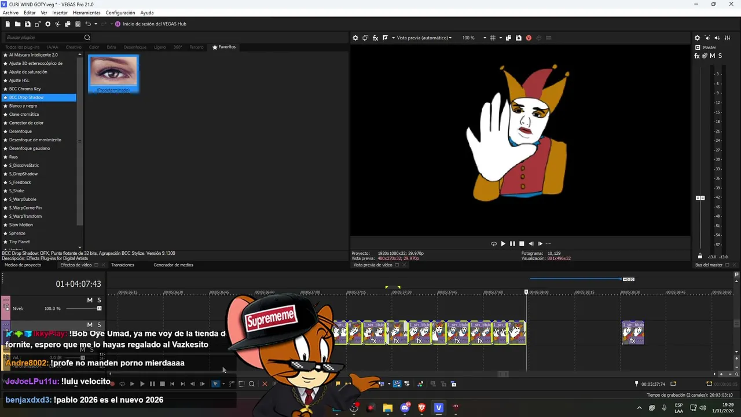
Task: Solo the second track with its S button
Action: (x=99, y=325)
